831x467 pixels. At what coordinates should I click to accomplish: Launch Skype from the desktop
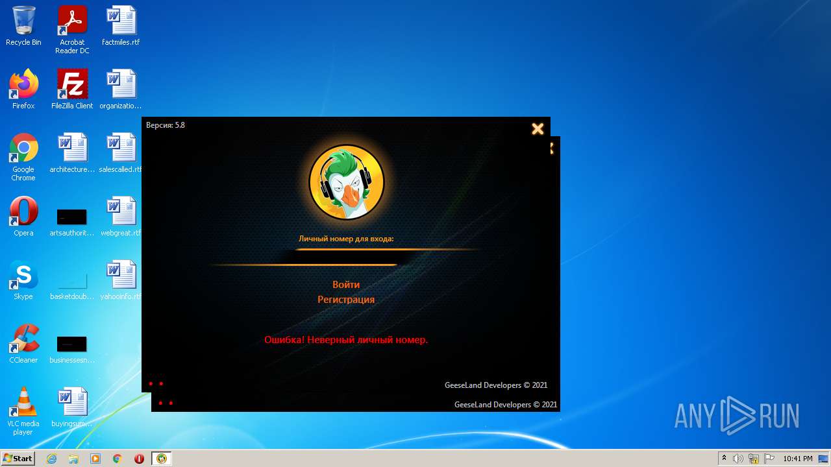pyautogui.click(x=23, y=280)
